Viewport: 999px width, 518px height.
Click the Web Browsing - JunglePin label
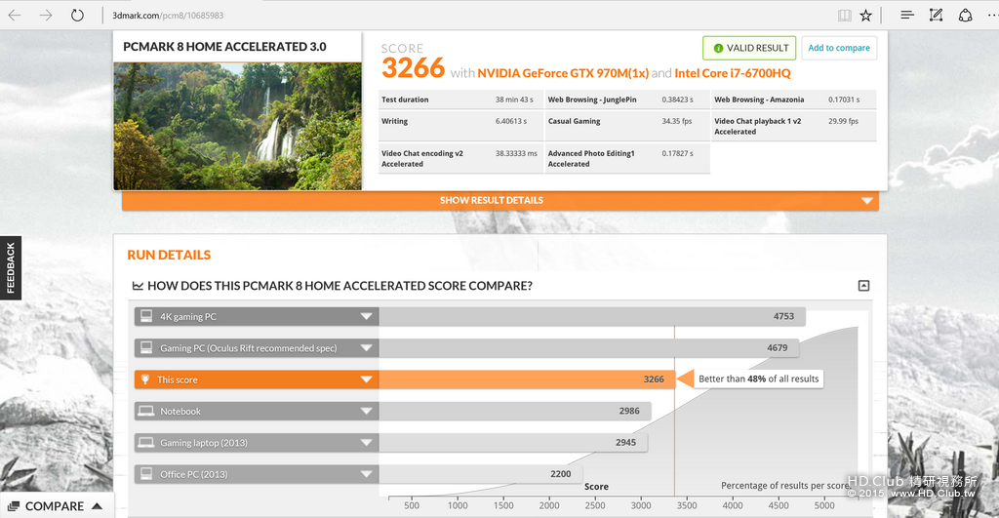click(x=592, y=100)
